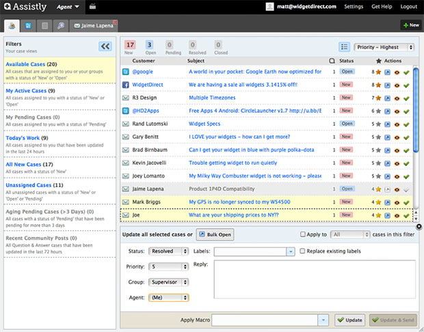The height and width of the screenshot is (332, 424).
Task: Click the Update button
Action: (x=349, y=320)
